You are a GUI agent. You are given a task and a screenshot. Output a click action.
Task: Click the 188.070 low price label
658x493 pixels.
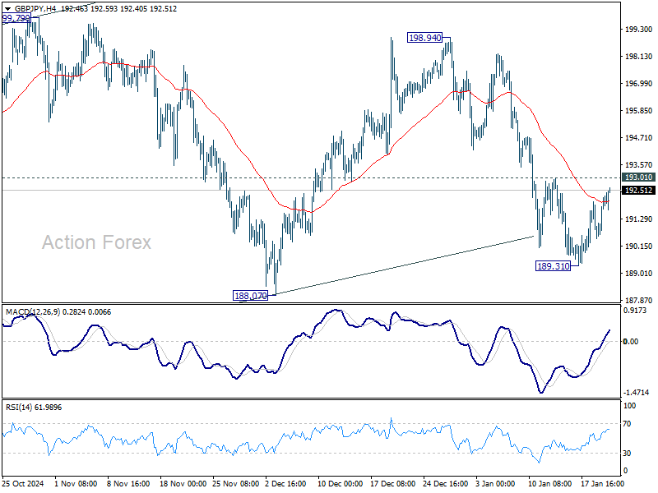pyautogui.click(x=251, y=296)
